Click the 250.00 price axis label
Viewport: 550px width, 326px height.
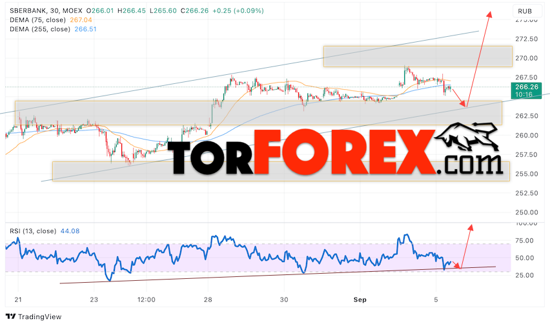[527, 212]
